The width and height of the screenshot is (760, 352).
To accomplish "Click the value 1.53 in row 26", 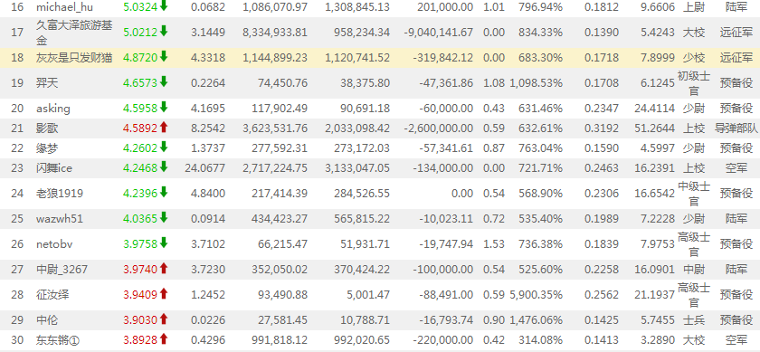I will click(494, 244).
